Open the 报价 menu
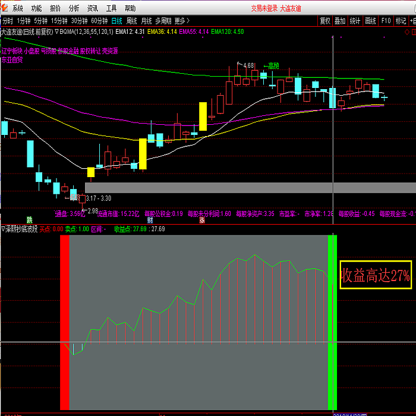 point(55,8)
